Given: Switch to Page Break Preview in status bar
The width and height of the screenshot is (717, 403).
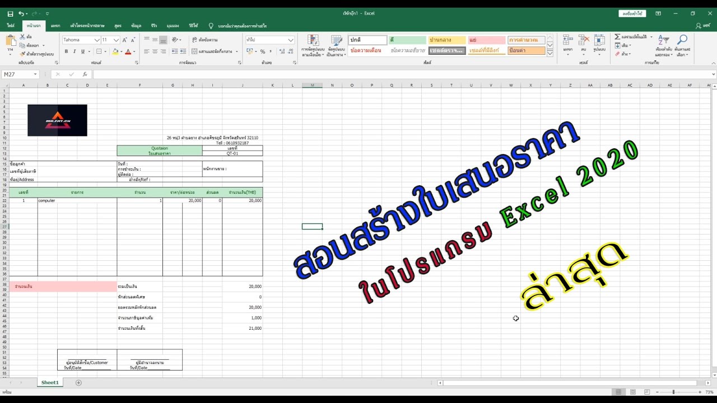Looking at the screenshot, I should (x=647, y=392).
